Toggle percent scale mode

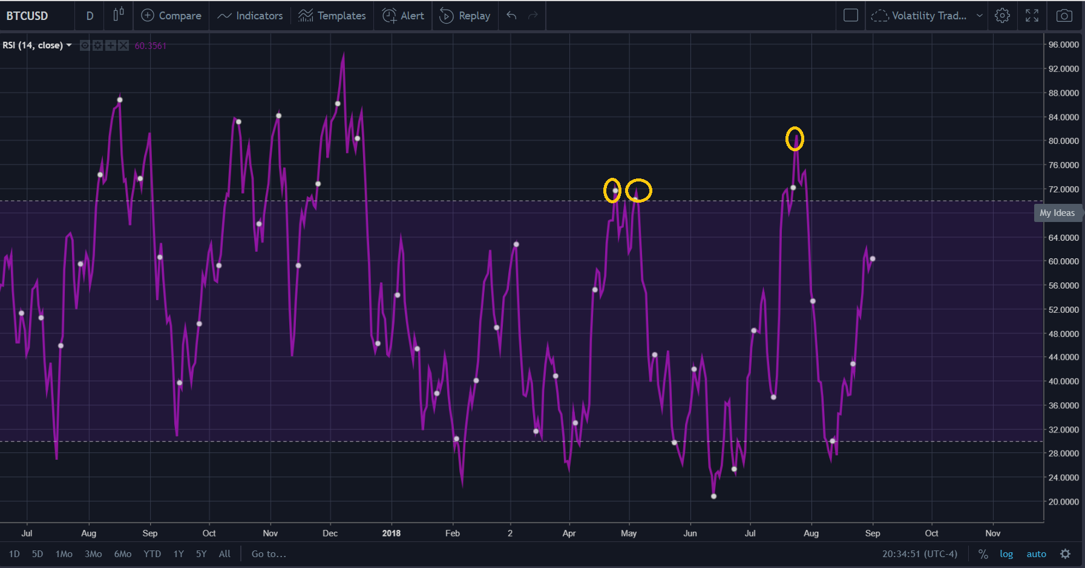coord(983,554)
